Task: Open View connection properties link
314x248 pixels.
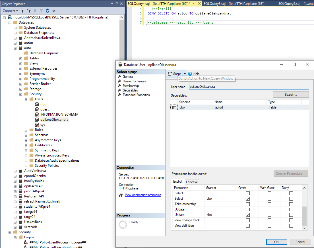Action: 143,195
